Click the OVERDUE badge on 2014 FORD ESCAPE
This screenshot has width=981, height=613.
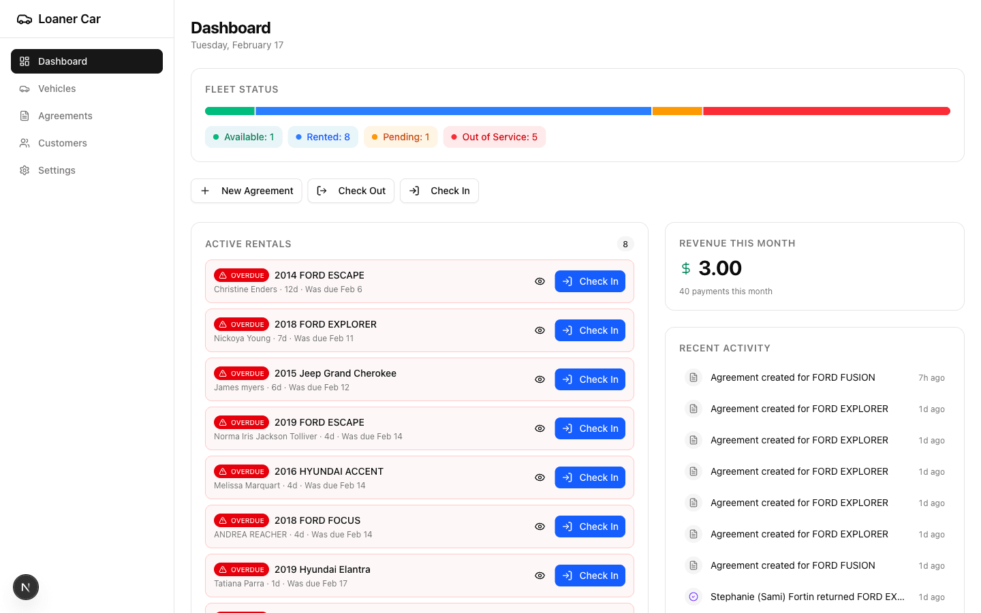[241, 275]
